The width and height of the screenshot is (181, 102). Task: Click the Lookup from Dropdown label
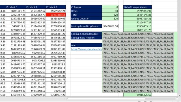(x=86, y=26)
